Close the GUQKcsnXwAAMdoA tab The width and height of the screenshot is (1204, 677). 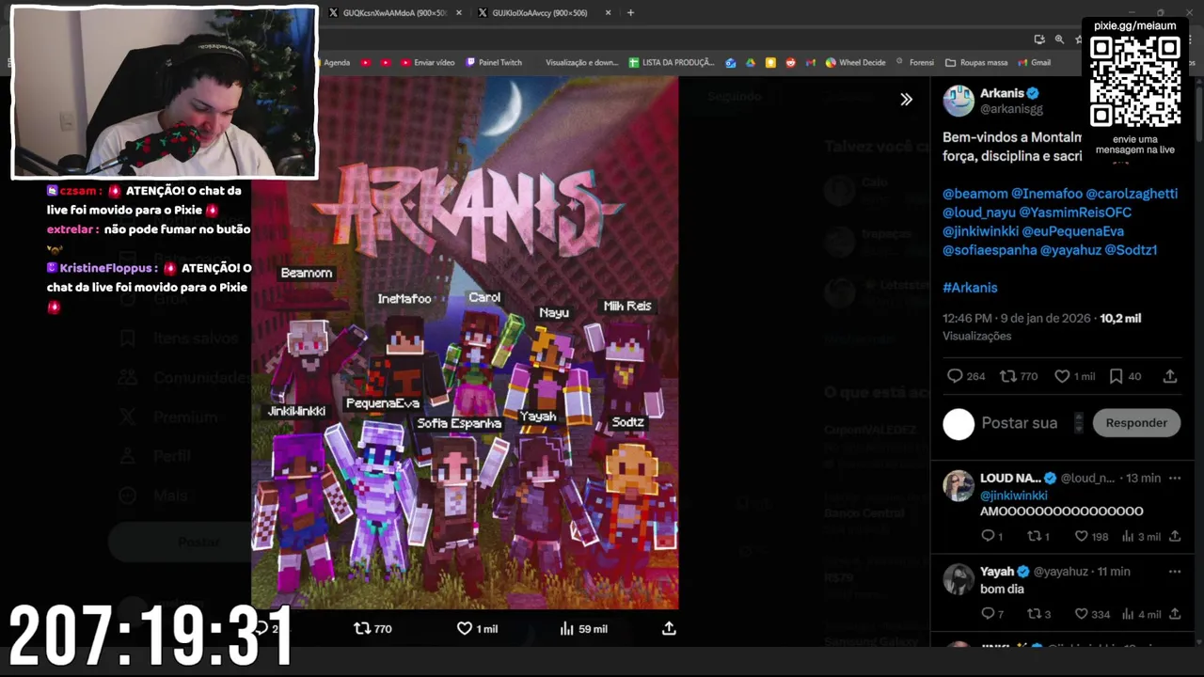point(459,12)
